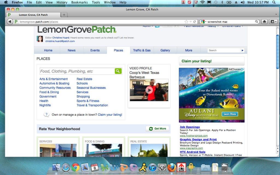Click the AdChoices icon on the ad
This screenshot has height=175, width=280.
[x=243, y=69]
